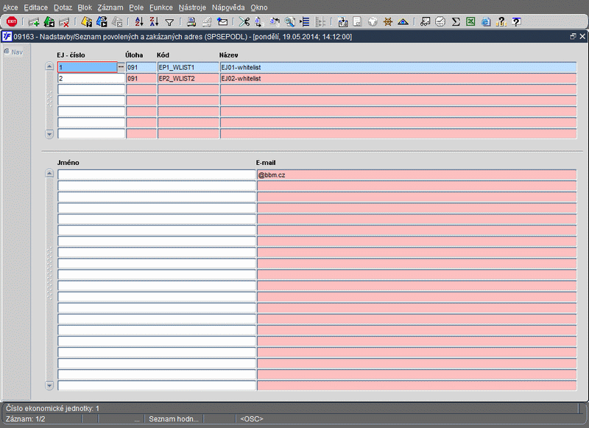This screenshot has width=589, height=428.
Task: Select EJ číslo field with value 1
Action: click(88, 67)
